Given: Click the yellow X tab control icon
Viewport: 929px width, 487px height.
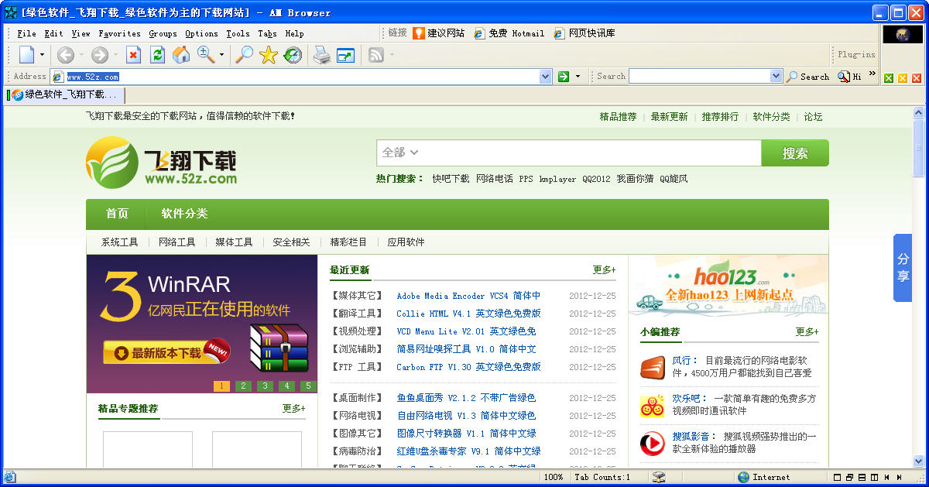Looking at the screenshot, I should coord(903,78).
